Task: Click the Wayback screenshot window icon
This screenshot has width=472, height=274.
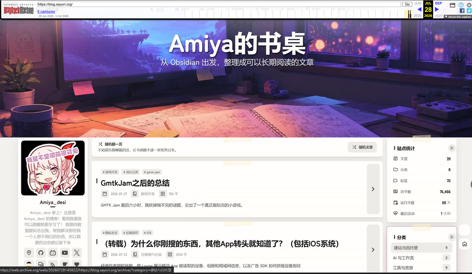Action: click(x=452, y=5)
